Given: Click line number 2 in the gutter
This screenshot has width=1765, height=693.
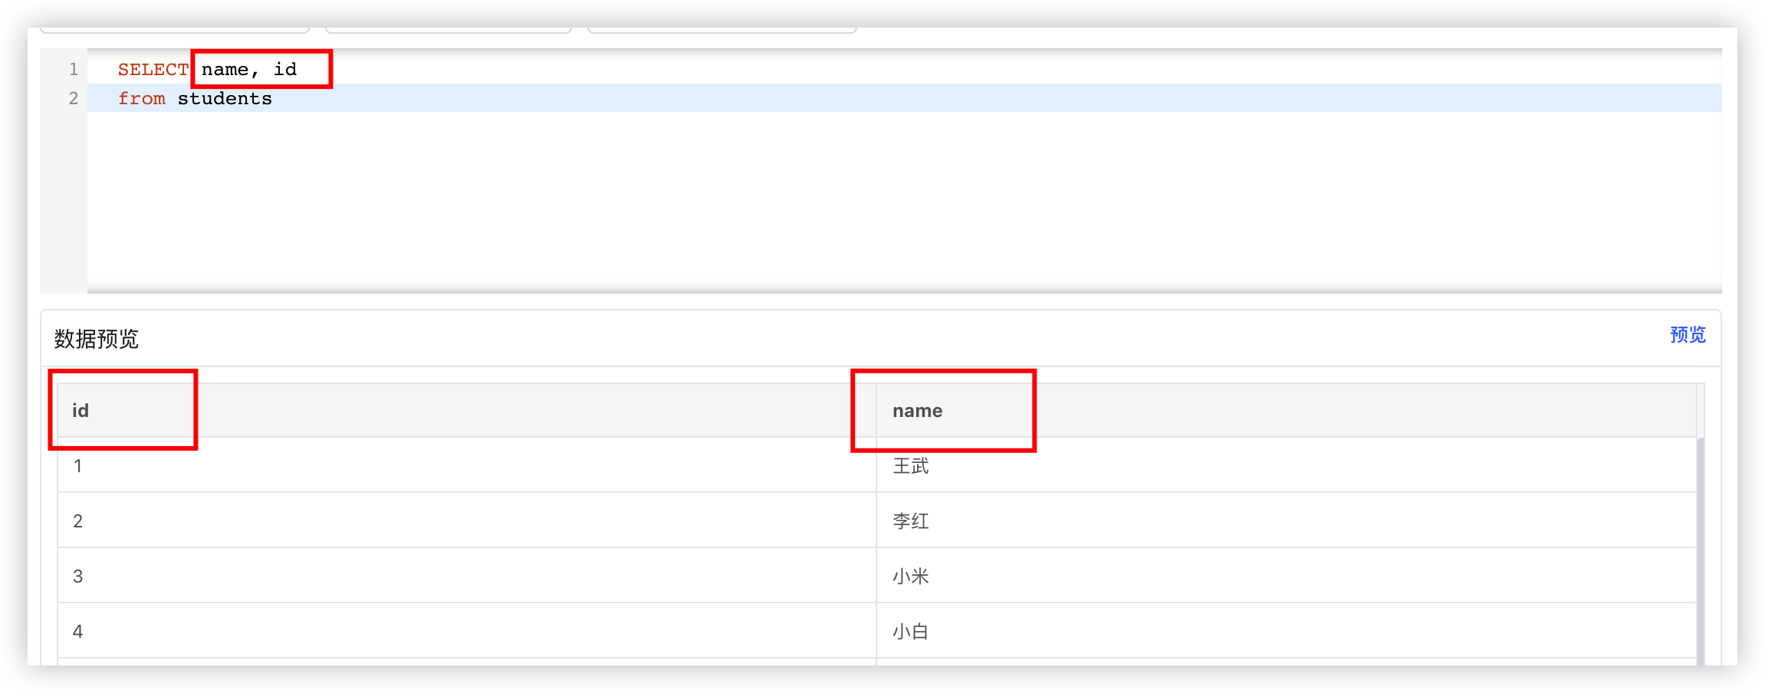Looking at the screenshot, I should 73,98.
